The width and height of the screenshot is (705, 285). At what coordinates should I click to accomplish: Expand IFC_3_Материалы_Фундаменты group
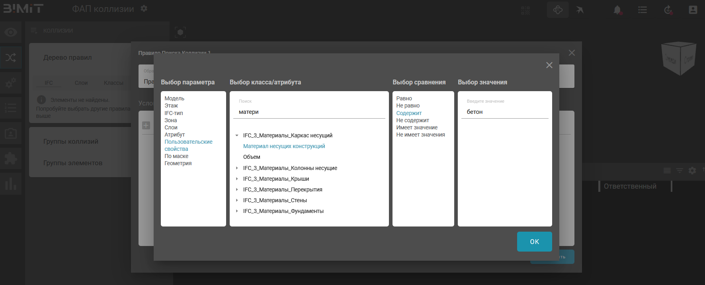click(x=237, y=211)
